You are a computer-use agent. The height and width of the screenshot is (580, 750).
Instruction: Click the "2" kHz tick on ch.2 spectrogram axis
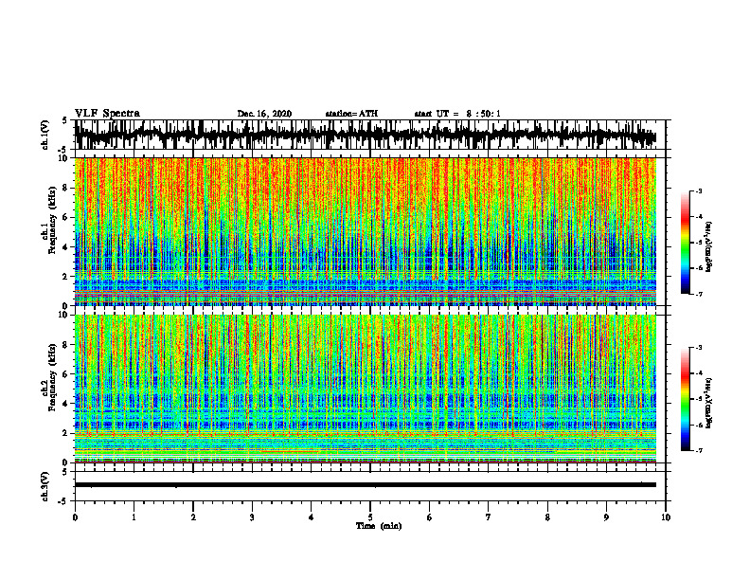66,433
